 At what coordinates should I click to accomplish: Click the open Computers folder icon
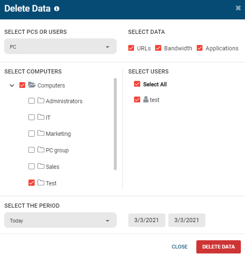[32, 85]
